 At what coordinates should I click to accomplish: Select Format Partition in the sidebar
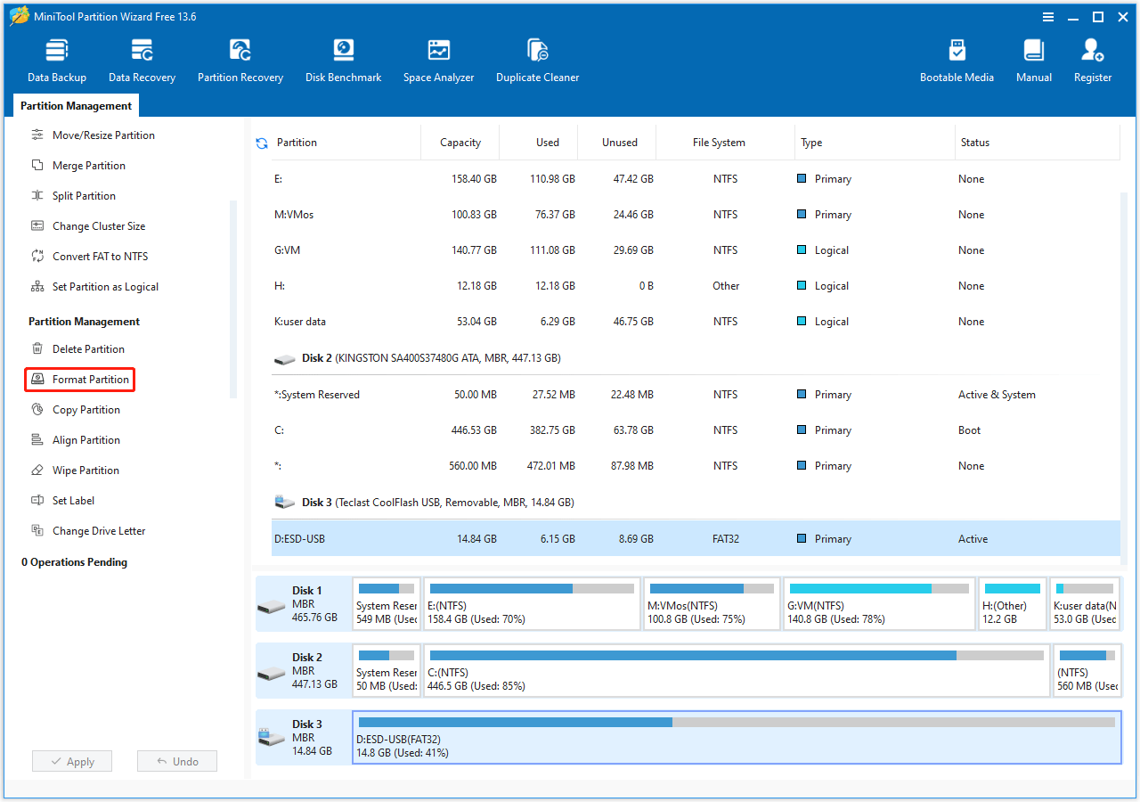[79, 379]
